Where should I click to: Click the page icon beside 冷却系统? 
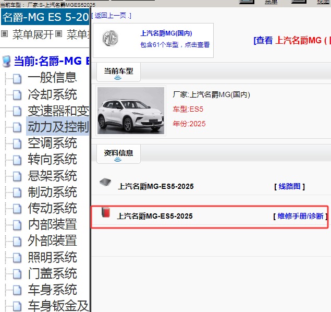(x=17, y=95)
